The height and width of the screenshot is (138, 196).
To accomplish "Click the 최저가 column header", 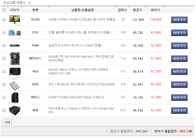I will pyautogui.click(x=155, y=10).
